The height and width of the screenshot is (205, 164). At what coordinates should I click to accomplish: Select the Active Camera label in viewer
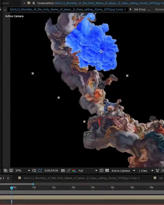pyautogui.click(x=14, y=16)
